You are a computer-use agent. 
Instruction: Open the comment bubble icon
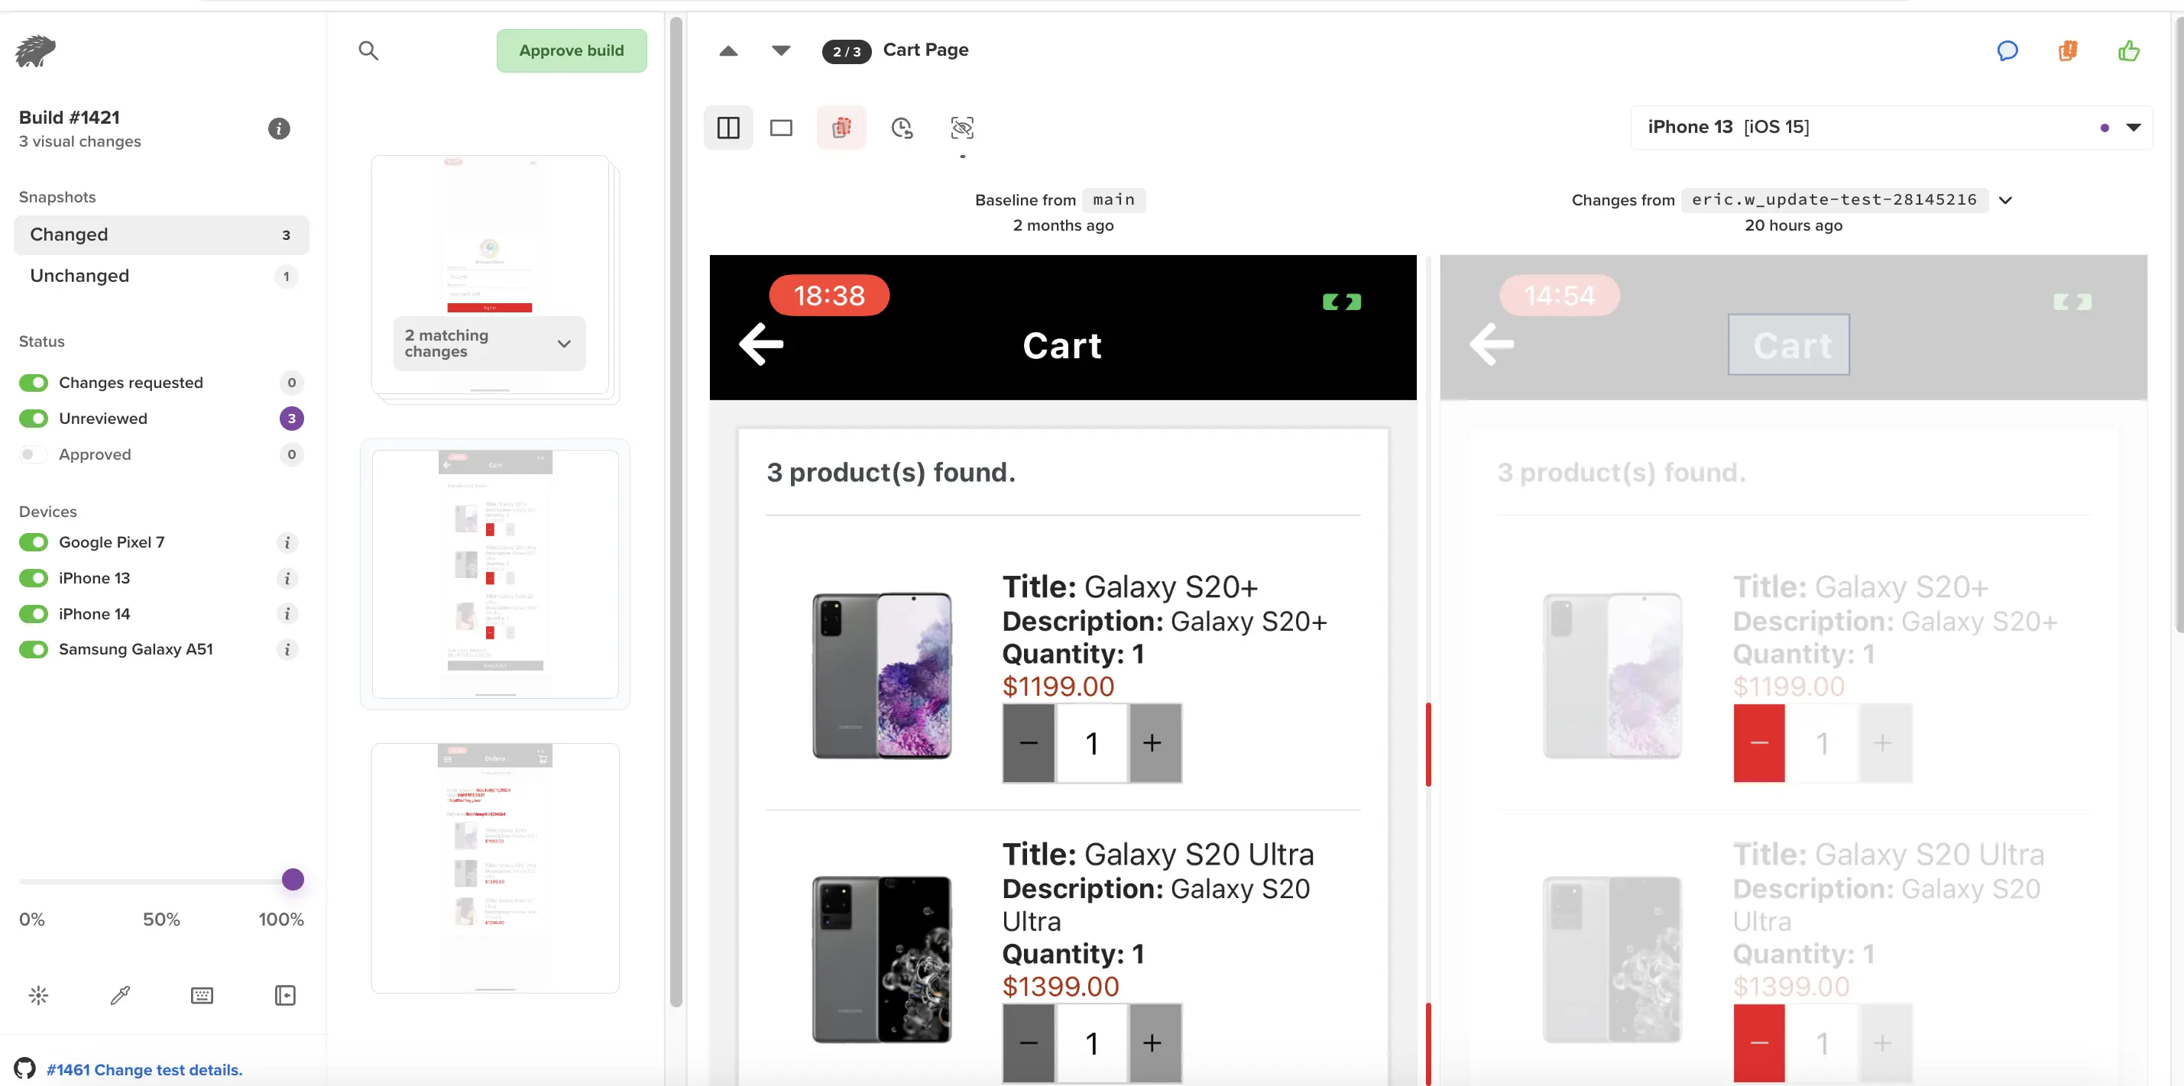[x=2007, y=51]
